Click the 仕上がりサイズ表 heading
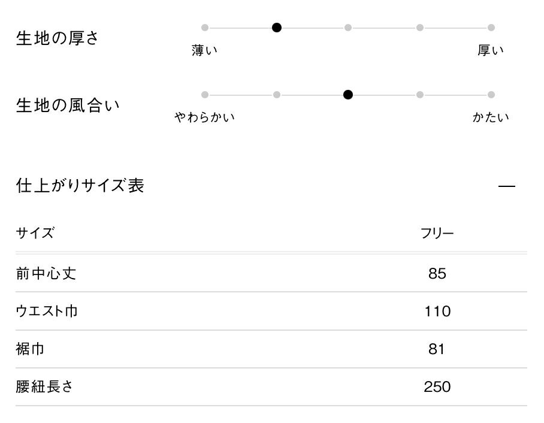The image size is (544, 423). pyautogui.click(x=80, y=186)
